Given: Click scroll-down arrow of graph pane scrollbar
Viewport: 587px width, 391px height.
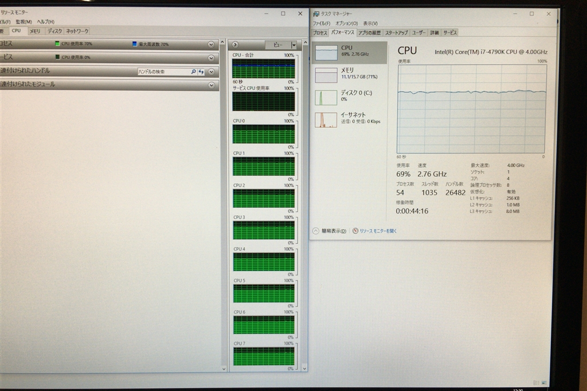Looking at the screenshot, I should (x=304, y=369).
